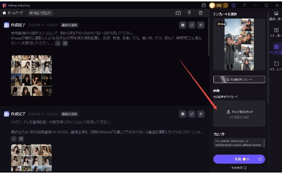Click the 作成完了 label of 14:33:55 entry
The width and height of the screenshot is (282, 174).
pyautogui.click(x=18, y=114)
